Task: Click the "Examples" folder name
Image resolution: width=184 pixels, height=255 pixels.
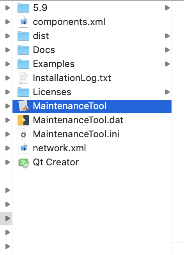Action: point(54,64)
